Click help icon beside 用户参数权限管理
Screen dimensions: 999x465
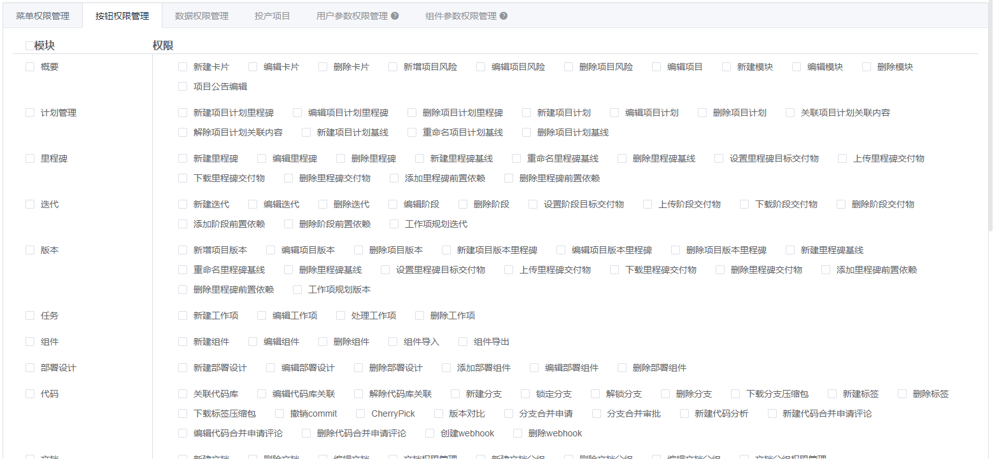tap(395, 16)
